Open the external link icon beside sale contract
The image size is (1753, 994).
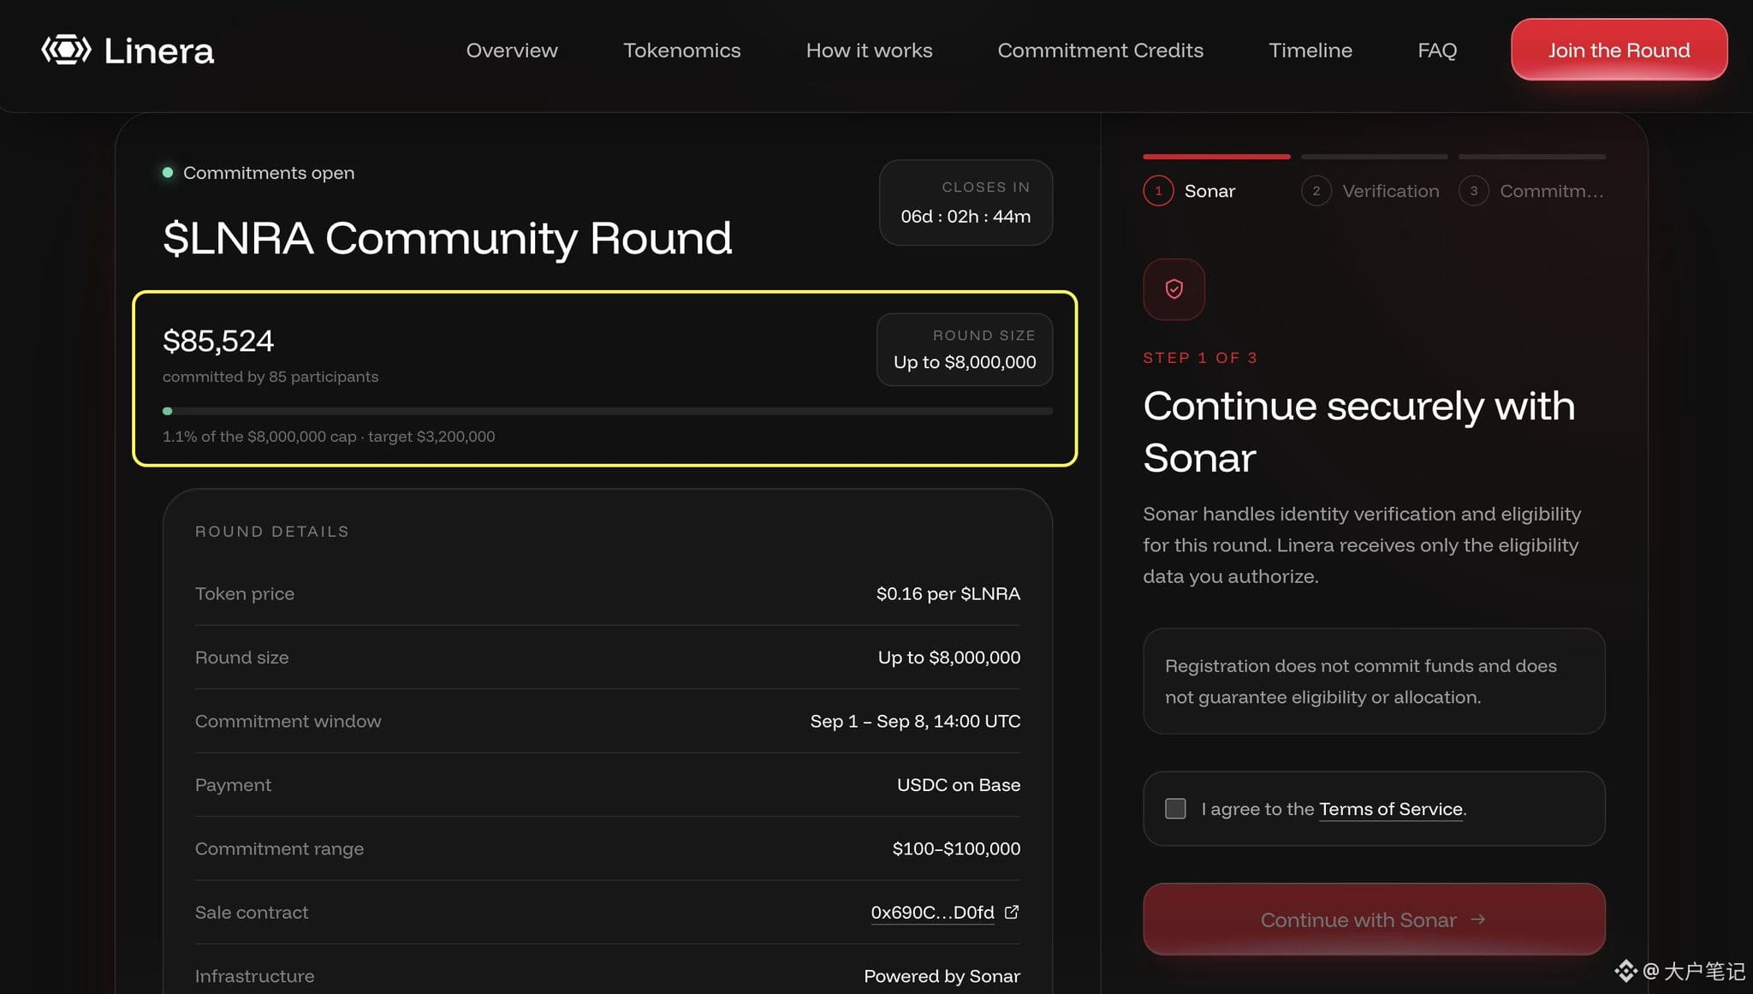tap(1011, 913)
